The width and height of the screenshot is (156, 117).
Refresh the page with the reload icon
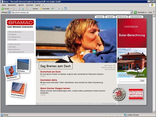pyautogui.click(x=23, y=9)
